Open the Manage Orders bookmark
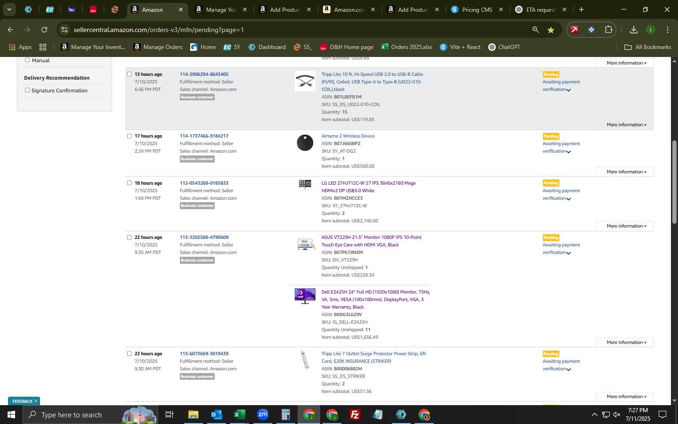Viewport: 678px width, 424px height. coord(158,47)
